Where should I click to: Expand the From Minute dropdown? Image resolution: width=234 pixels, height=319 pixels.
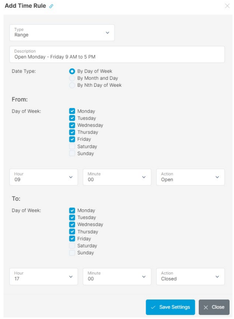(x=117, y=177)
